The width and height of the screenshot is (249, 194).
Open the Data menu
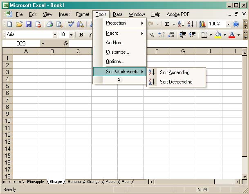[x=117, y=14]
